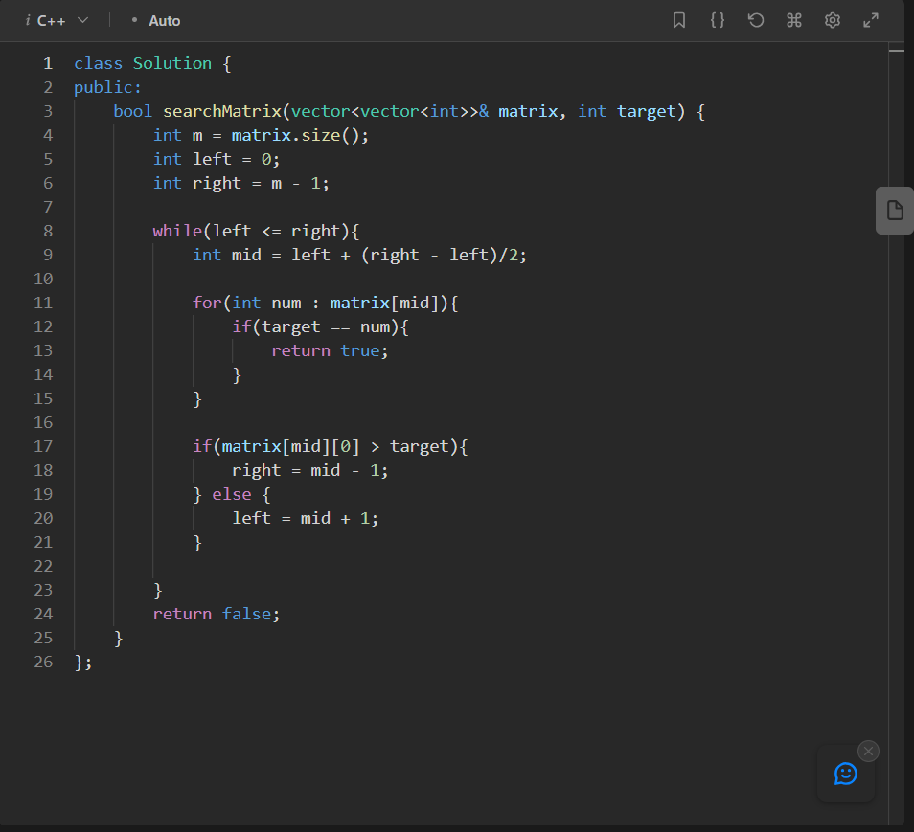Click 'int m = matrix.size();' line
Screen dimensions: 914x832
[x=261, y=135]
